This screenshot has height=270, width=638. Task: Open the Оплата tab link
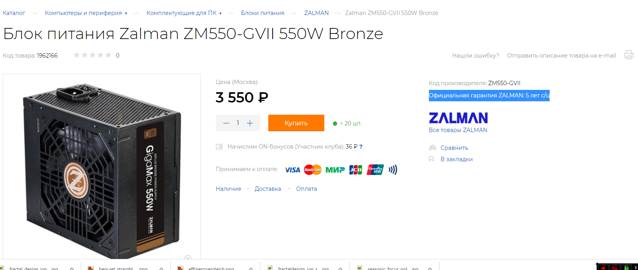pos(306,189)
